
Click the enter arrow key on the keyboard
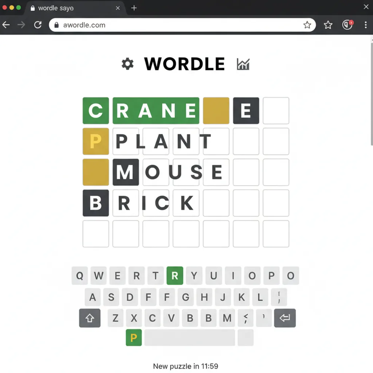tap(285, 318)
